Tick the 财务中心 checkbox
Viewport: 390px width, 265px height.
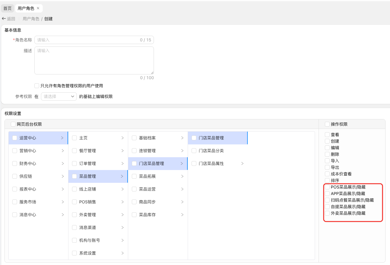click(x=15, y=163)
